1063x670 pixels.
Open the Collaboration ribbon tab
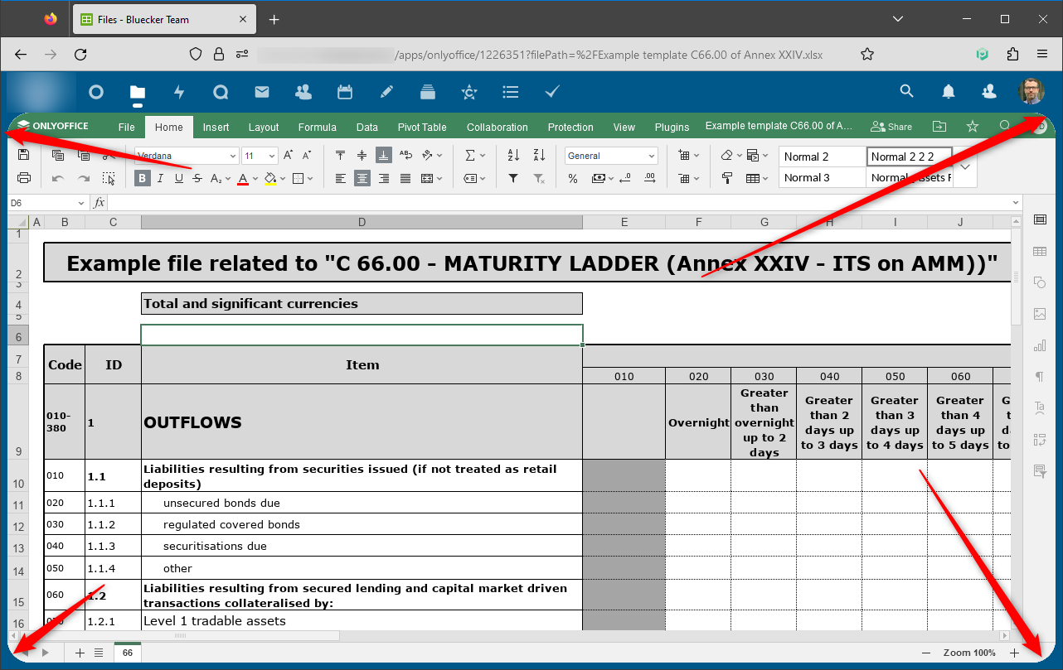497,127
